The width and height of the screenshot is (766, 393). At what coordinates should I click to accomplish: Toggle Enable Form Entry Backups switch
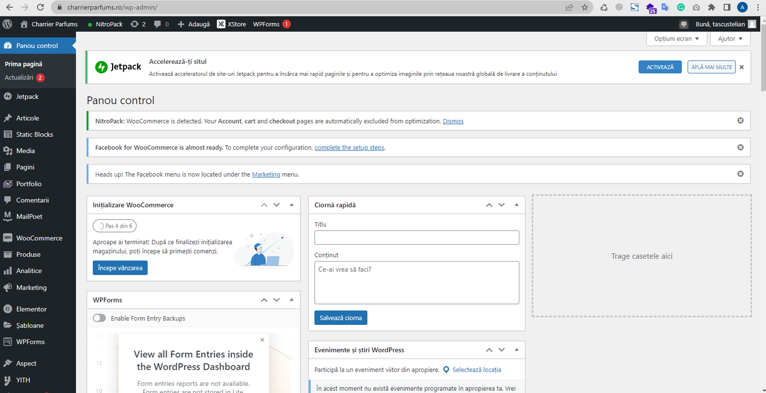(99, 318)
